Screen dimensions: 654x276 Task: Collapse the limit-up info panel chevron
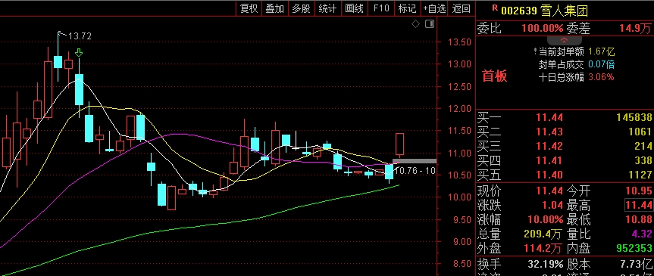(x=564, y=40)
